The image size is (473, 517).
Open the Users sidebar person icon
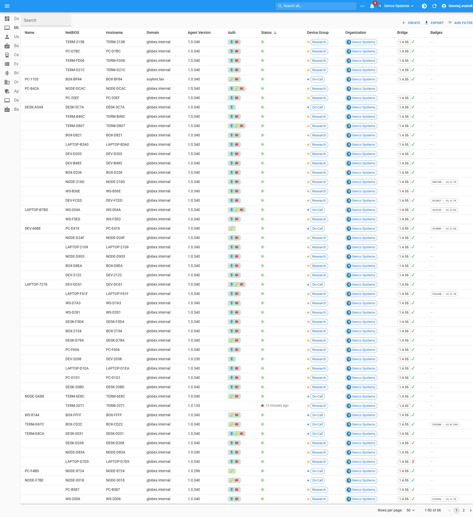coord(7,37)
